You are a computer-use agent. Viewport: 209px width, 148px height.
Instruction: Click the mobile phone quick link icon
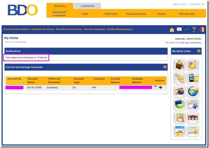193,78
